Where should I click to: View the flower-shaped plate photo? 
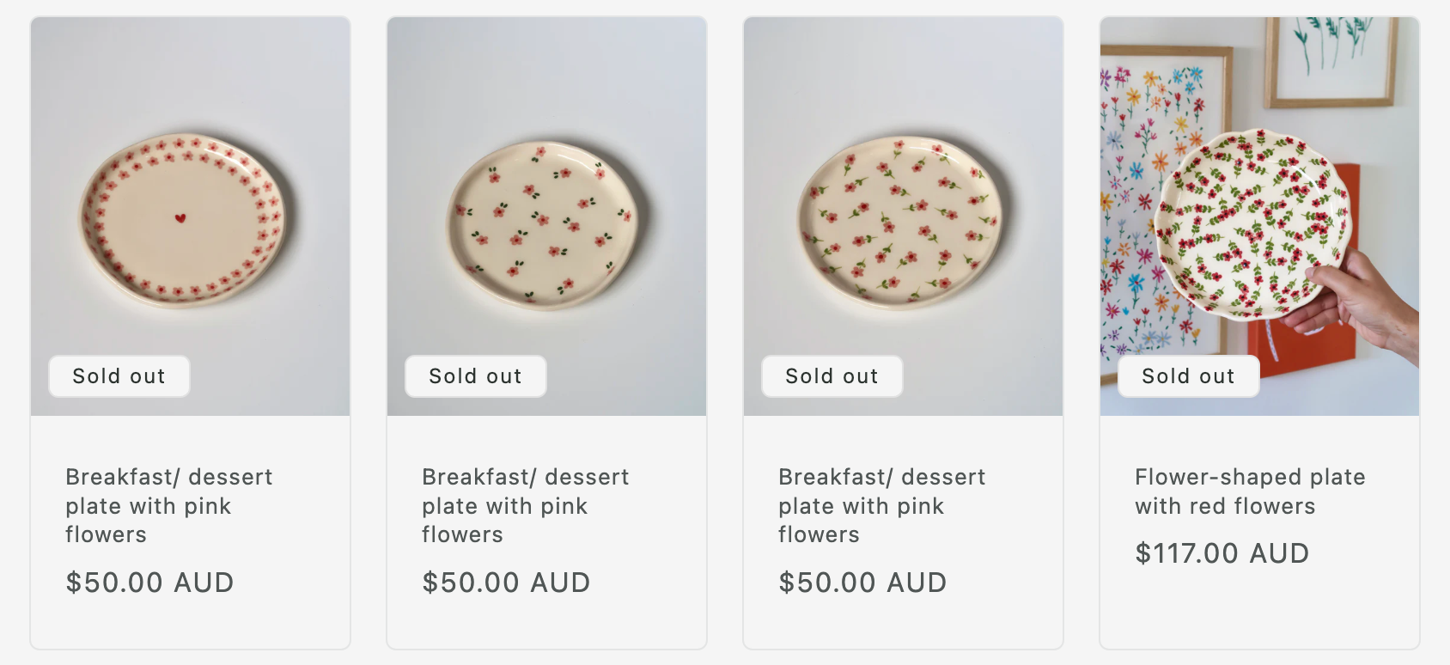(x=1259, y=215)
